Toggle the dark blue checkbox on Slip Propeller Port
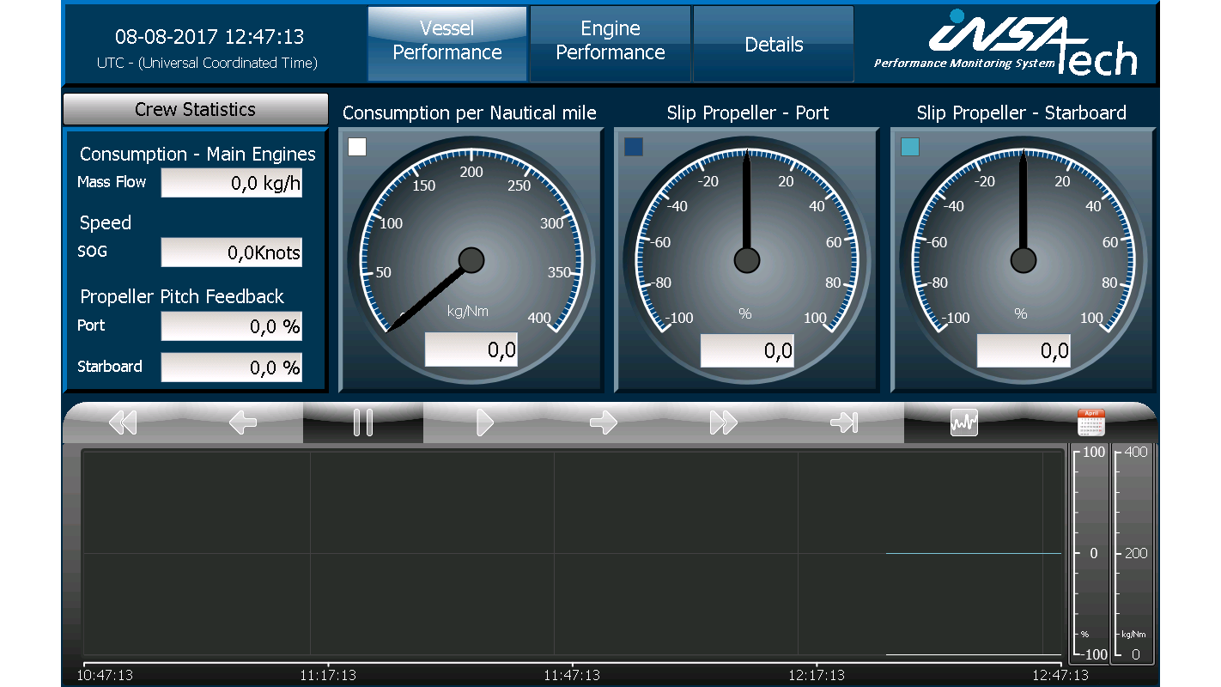 [633, 147]
